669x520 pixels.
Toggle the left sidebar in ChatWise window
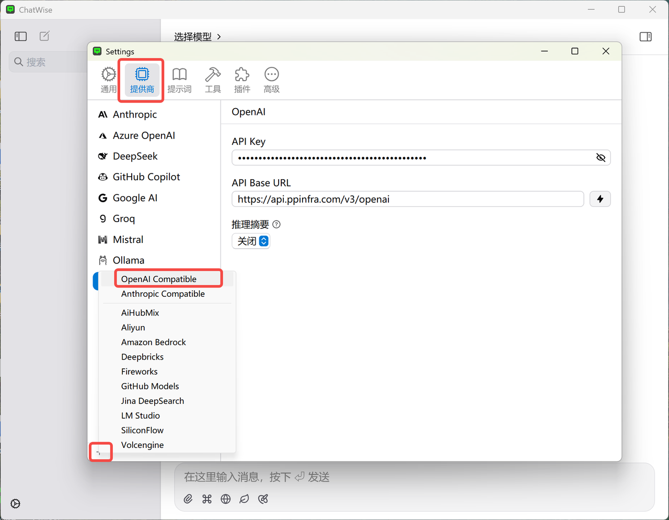[20, 36]
